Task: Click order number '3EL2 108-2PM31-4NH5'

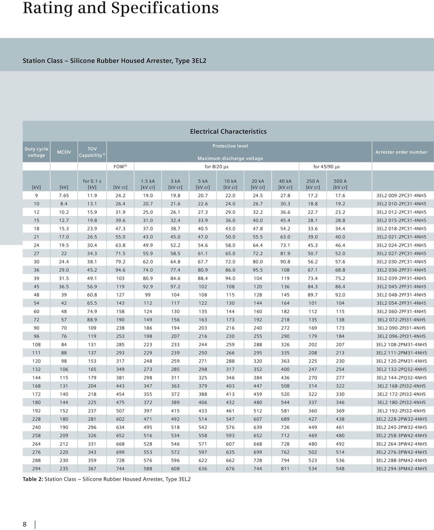Action: [401, 345]
